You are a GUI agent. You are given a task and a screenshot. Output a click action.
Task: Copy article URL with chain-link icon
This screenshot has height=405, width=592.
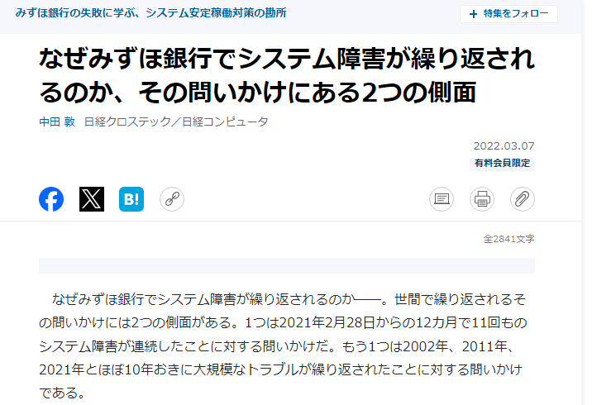pyautogui.click(x=172, y=199)
